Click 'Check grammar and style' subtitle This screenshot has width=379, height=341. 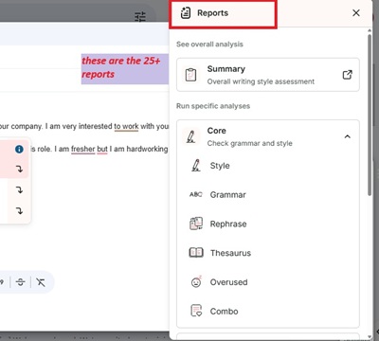(250, 143)
